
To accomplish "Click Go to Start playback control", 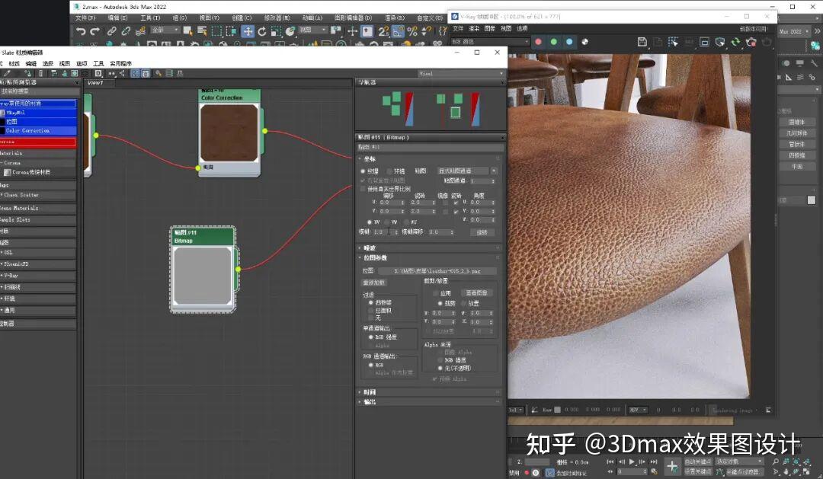I will pos(610,461).
